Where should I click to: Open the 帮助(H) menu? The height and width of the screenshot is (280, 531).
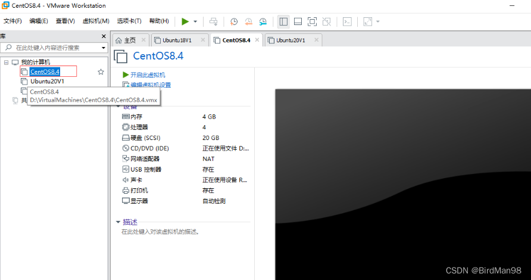pyautogui.click(x=159, y=21)
